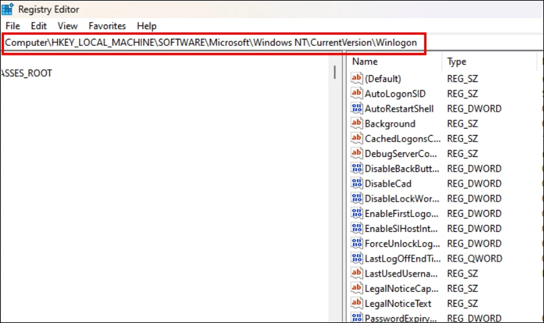Select the string icon beside LegalNoticeText
The image size is (544, 323).
(357, 303)
